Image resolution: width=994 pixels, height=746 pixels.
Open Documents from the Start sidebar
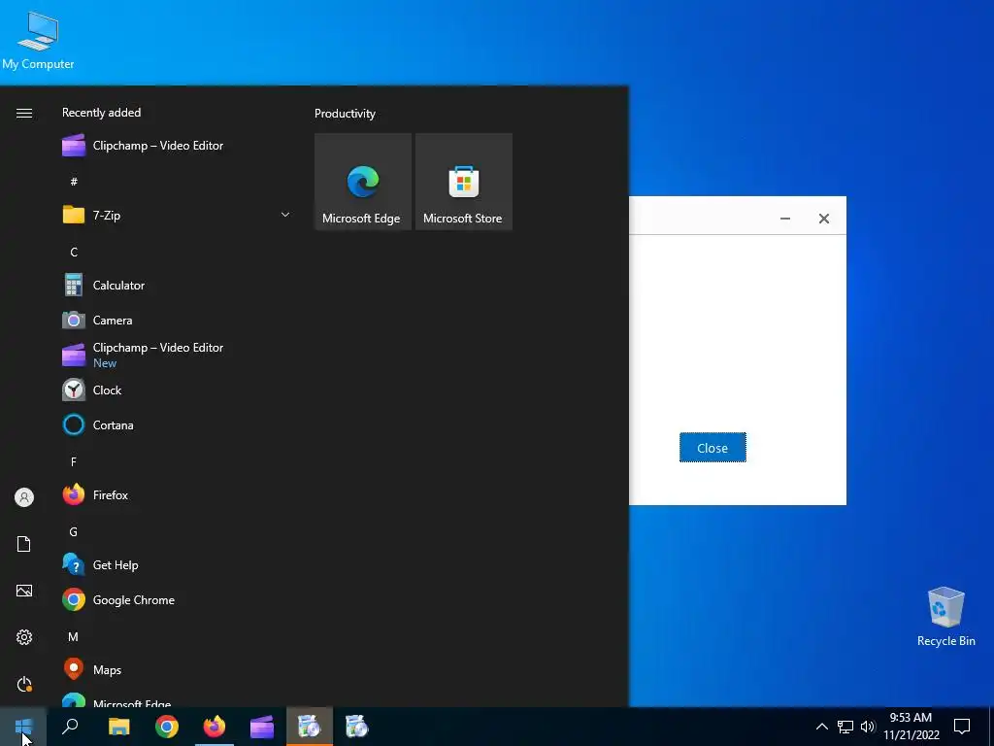pyautogui.click(x=24, y=544)
